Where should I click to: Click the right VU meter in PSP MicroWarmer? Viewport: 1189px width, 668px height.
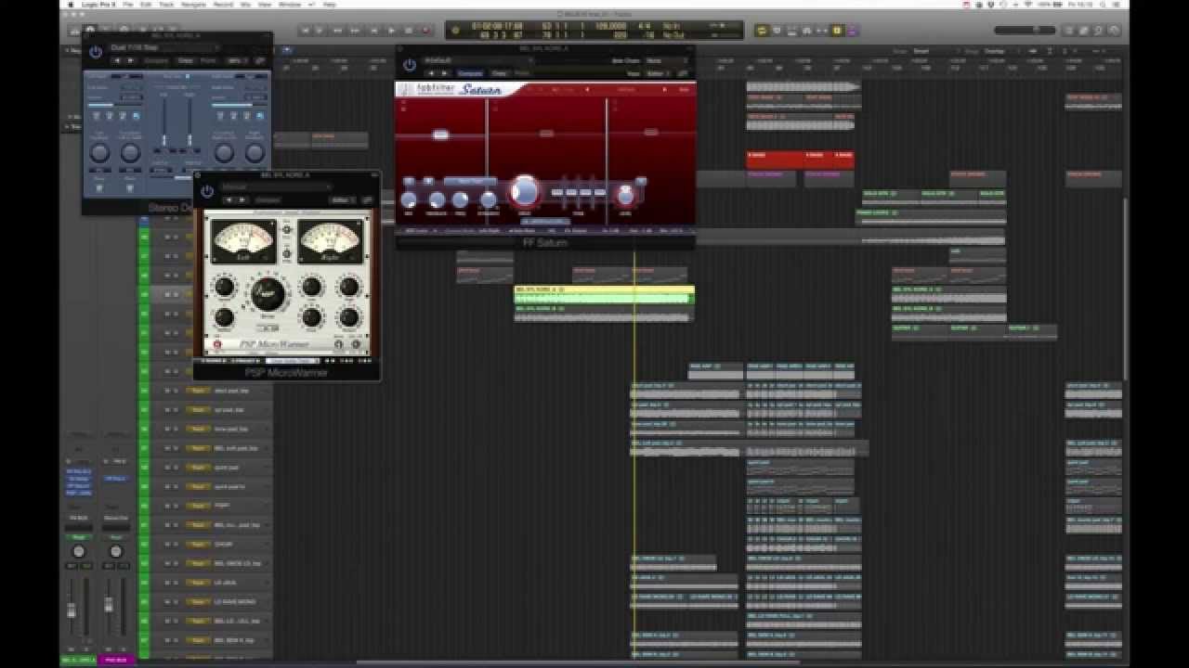pos(330,241)
